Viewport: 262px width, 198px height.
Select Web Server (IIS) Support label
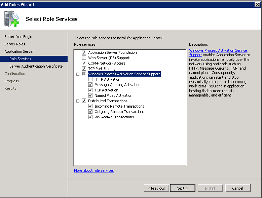[x=109, y=58]
